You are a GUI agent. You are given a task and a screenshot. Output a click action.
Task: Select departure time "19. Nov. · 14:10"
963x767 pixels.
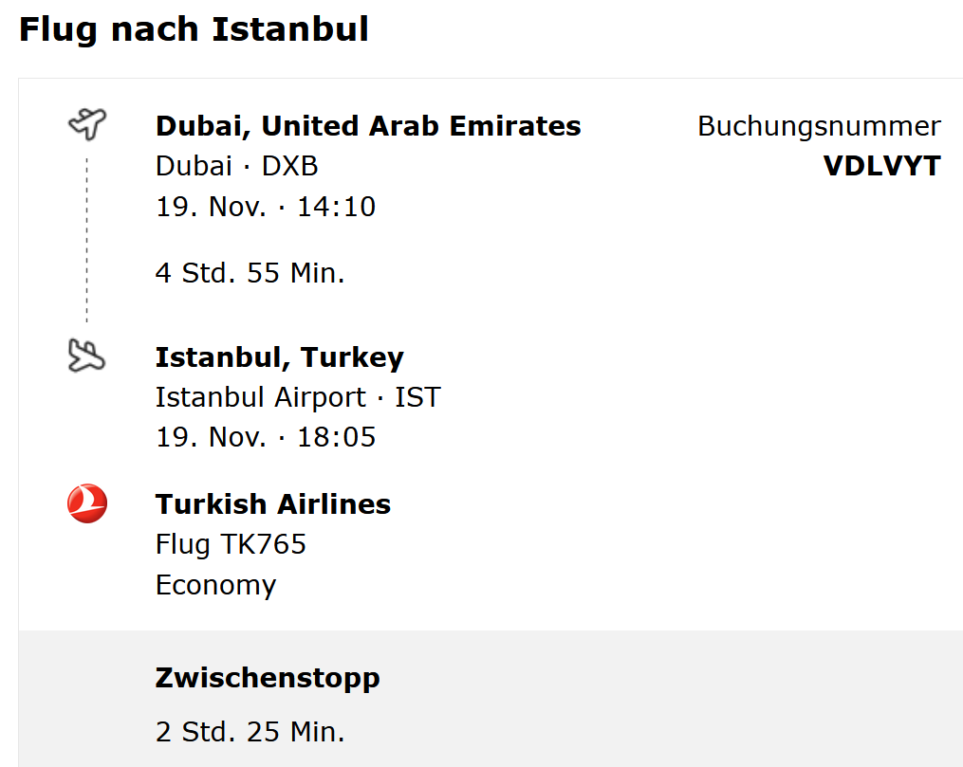point(266,207)
